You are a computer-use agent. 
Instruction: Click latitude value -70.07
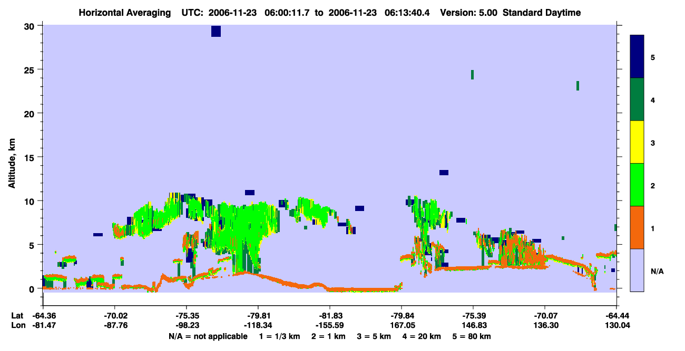[x=545, y=316]
